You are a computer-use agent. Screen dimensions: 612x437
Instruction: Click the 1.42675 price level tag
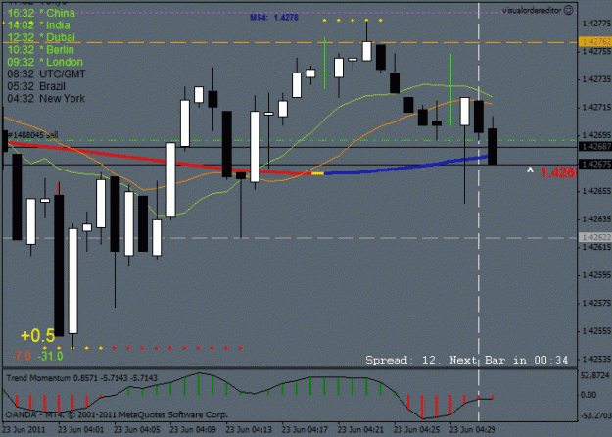[x=594, y=164]
